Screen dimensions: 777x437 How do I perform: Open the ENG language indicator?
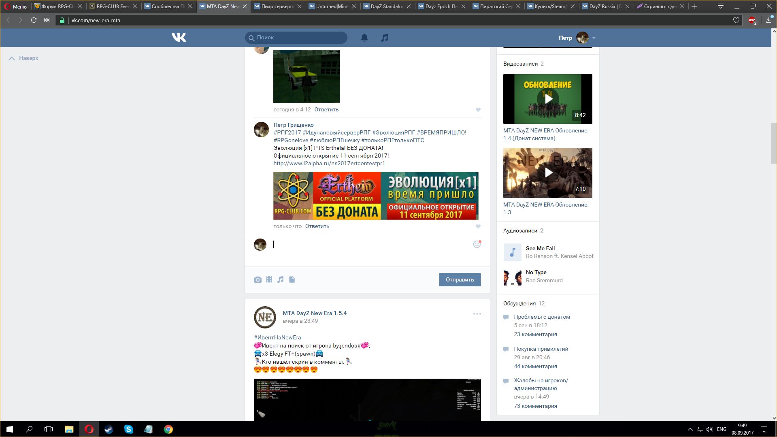coord(722,429)
